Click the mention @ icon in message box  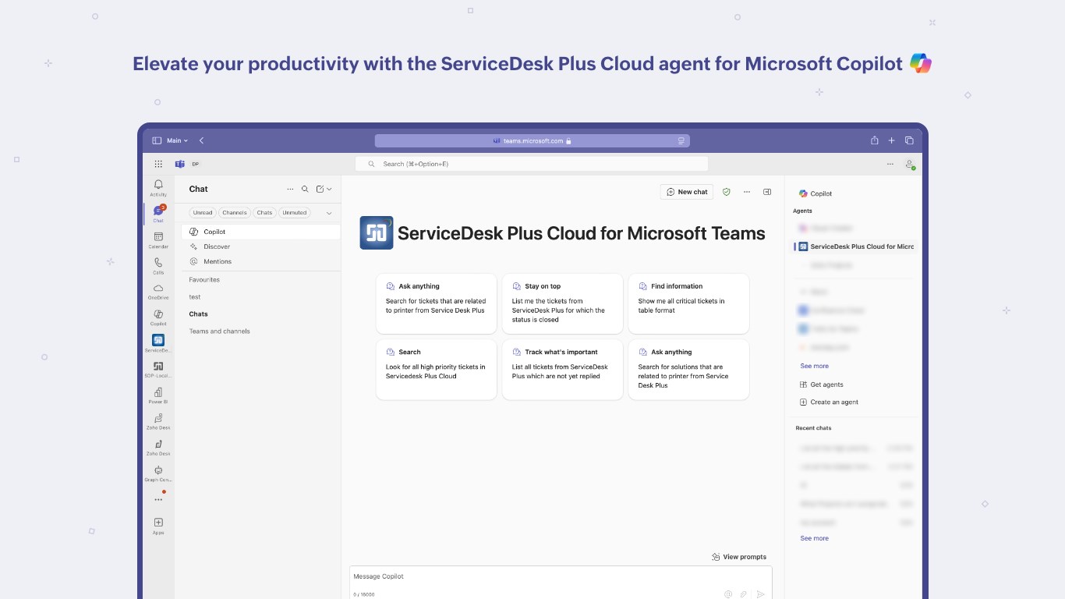point(728,594)
